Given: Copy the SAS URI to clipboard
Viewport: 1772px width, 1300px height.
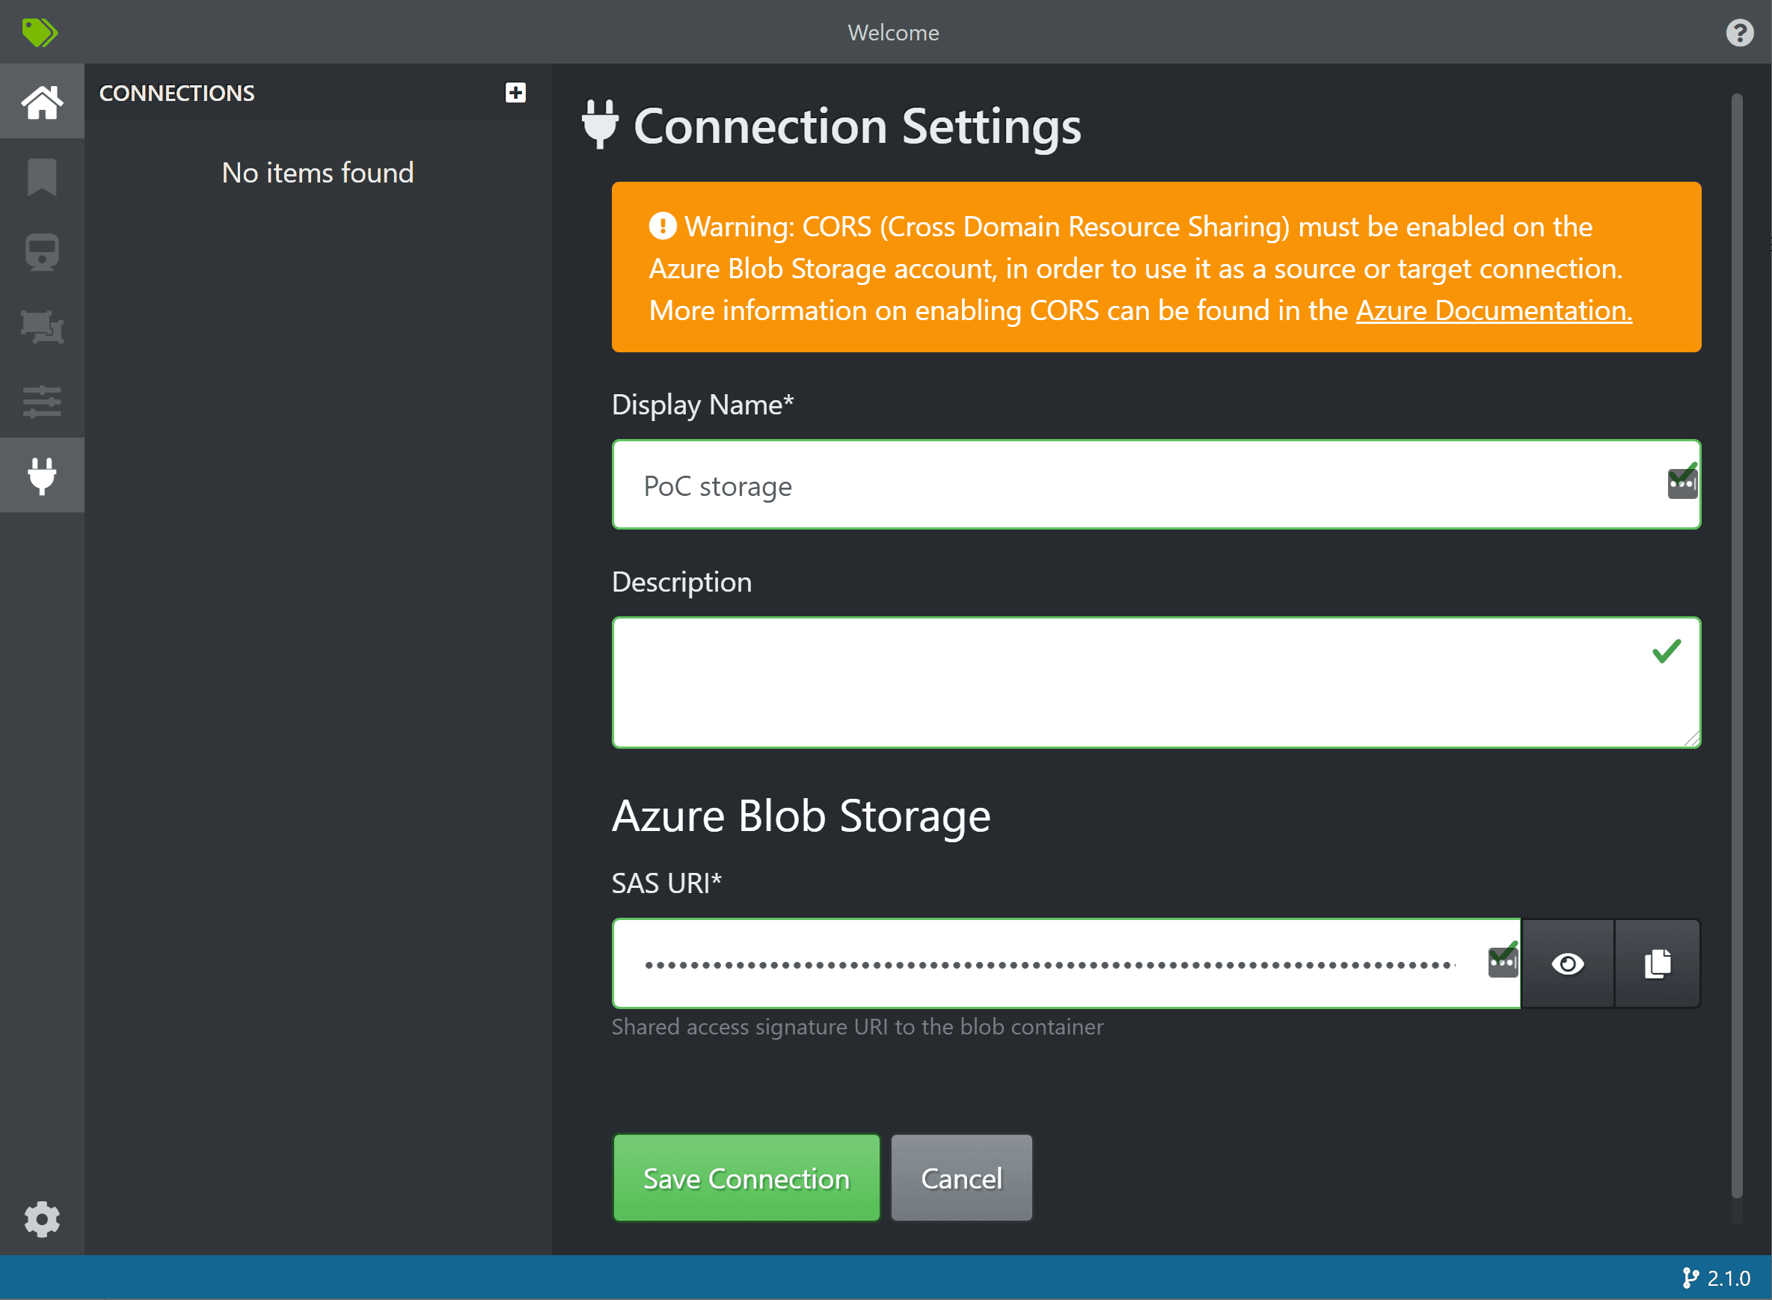Looking at the screenshot, I should 1657,963.
